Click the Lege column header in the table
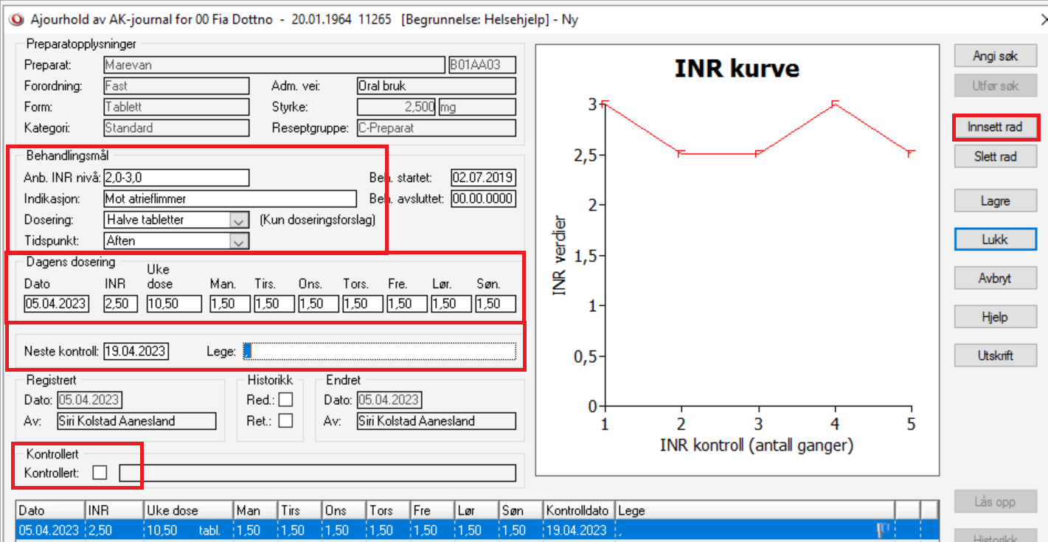The width and height of the screenshot is (1048, 542). click(x=755, y=510)
